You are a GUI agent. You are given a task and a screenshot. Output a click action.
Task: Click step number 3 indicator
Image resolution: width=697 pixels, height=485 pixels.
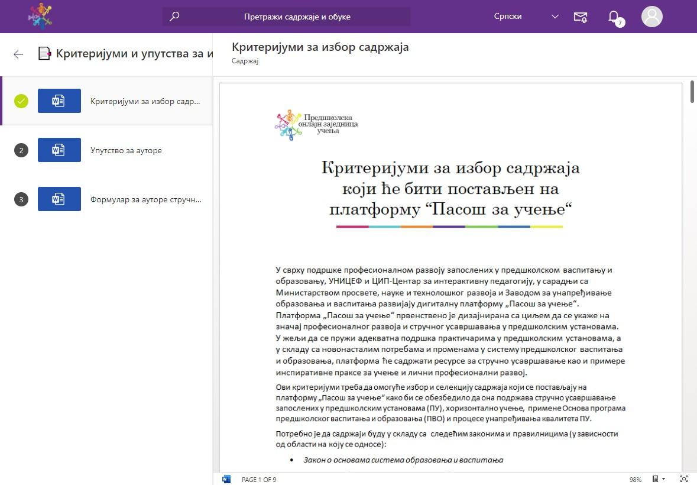[x=21, y=199]
